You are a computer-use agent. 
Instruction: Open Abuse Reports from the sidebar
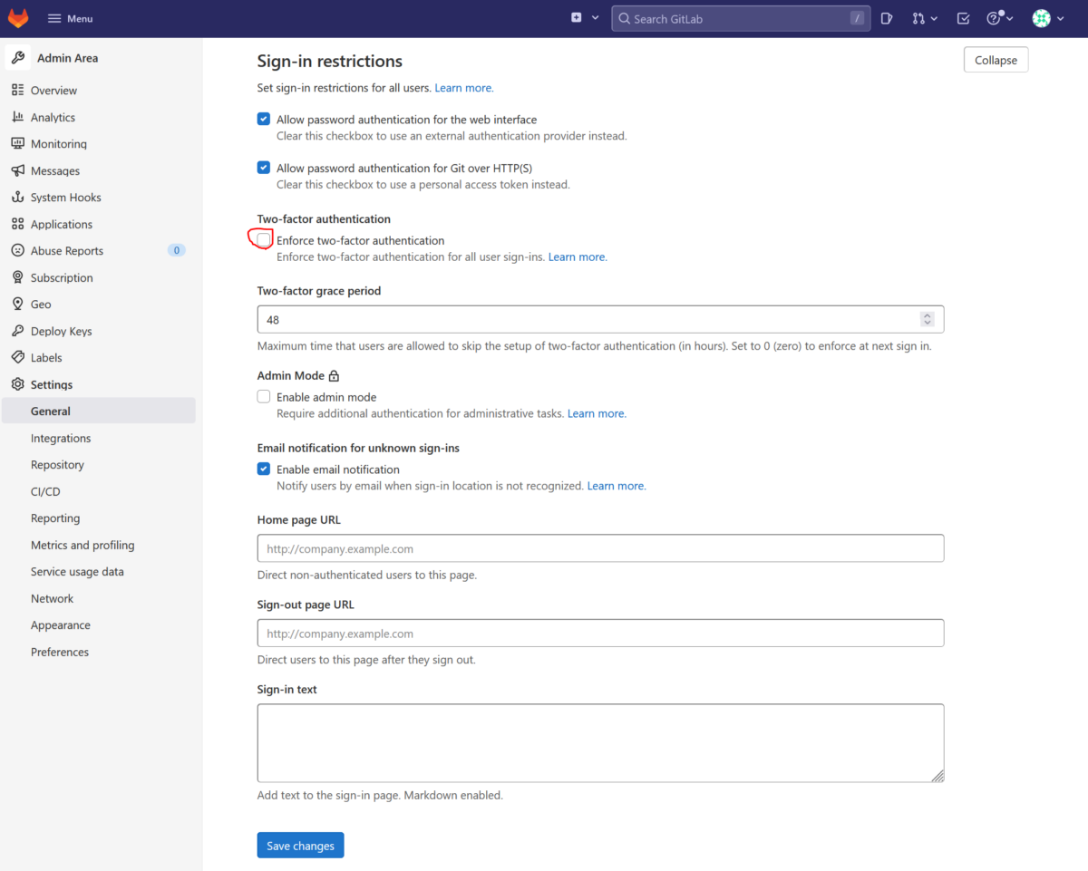point(59,250)
